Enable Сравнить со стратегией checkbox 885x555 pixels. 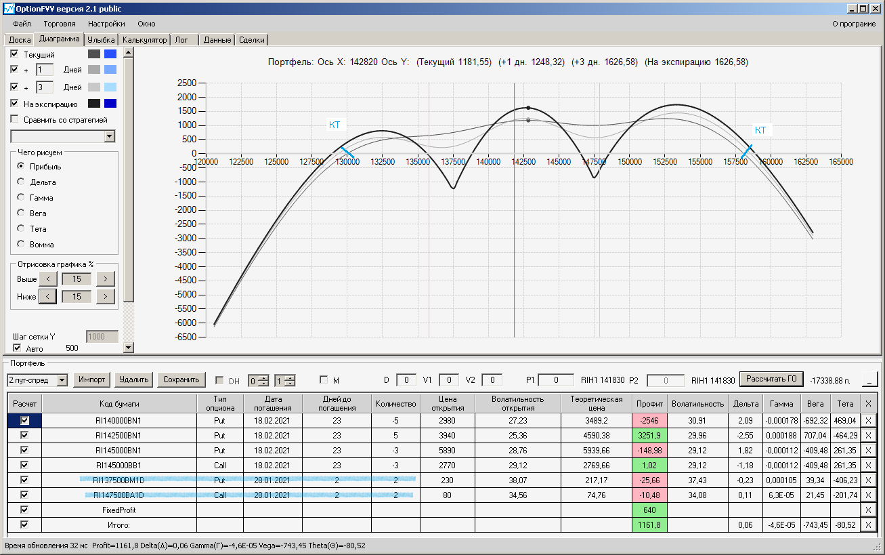click(x=15, y=120)
